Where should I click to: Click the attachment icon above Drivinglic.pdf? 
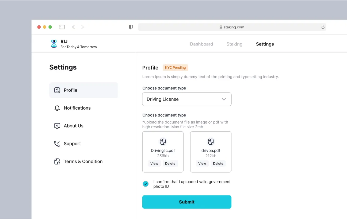[x=163, y=141]
